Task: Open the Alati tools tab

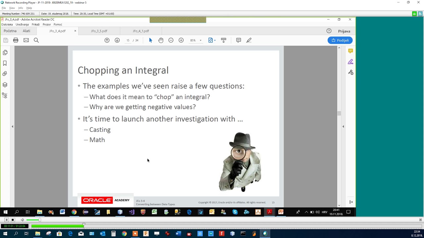Action: click(26, 31)
